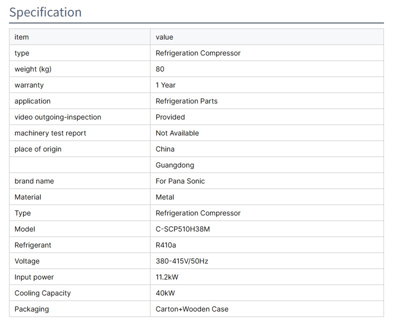Select the 'For Pana Sonic' brand value
This screenshot has height=324, width=394.
180,181
